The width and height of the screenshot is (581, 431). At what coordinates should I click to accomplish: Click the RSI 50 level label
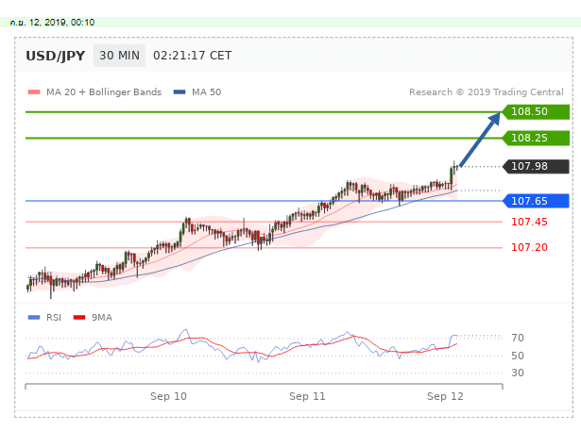pos(518,356)
